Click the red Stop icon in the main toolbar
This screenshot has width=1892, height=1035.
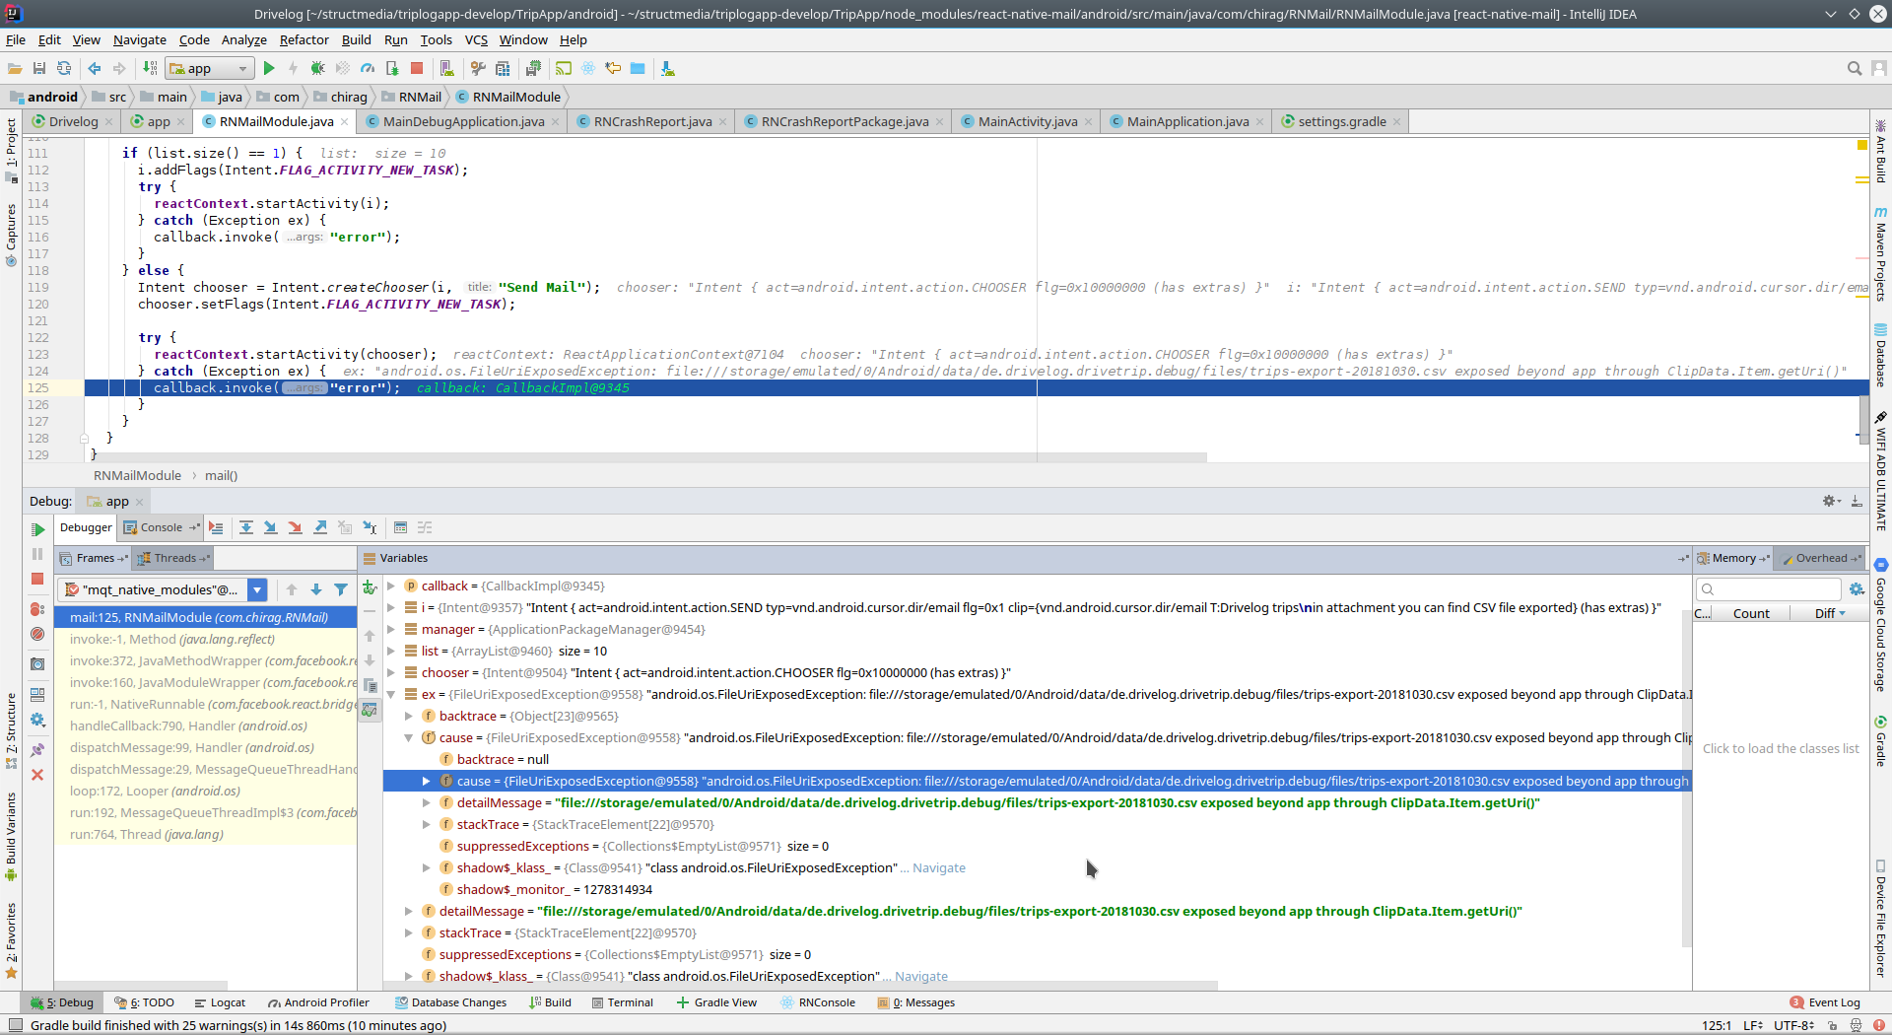(x=417, y=68)
